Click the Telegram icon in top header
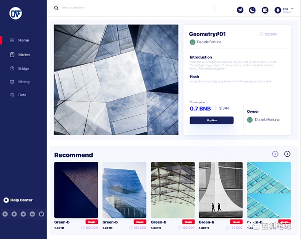The image size is (301, 239). click(240, 10)
